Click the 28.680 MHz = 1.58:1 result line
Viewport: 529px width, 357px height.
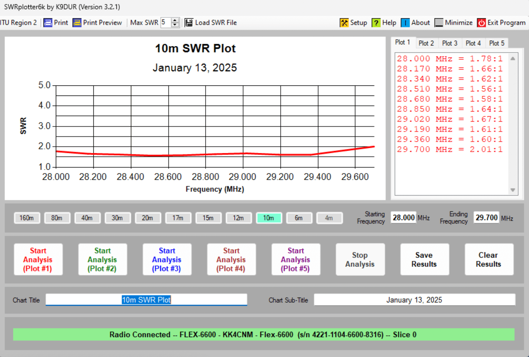click(x=450, y=99)
